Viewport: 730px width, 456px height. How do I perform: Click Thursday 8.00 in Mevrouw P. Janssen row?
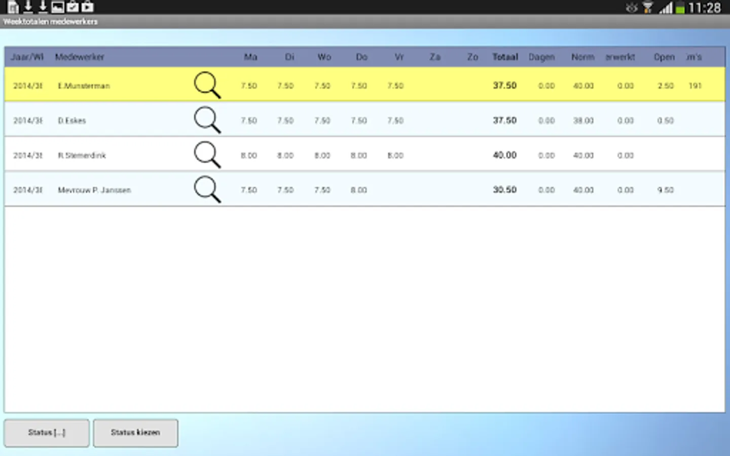click(x=358, y=190)
